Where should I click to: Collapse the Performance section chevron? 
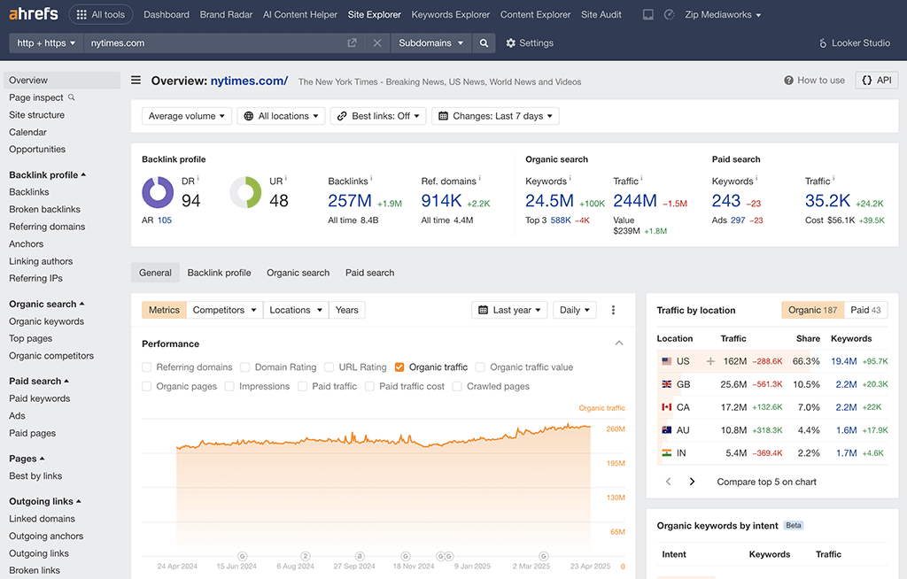pyautogui.click(x=619, y=344)
